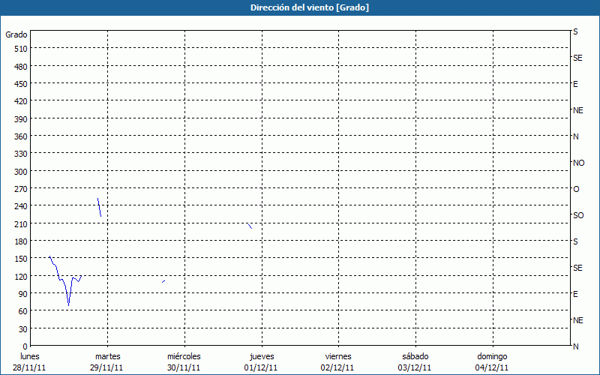Screen dimensions: 600x375
Task: Click the 'N' compass label level with 360
Action: (x=576, y=136)
